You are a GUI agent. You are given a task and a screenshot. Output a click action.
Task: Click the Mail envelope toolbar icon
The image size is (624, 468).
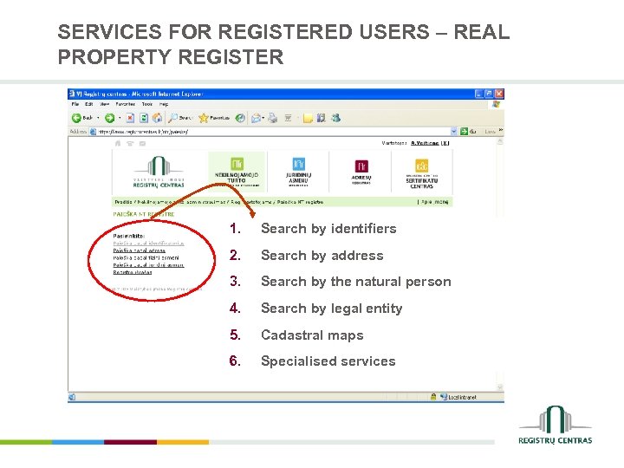pyautogui.click(x=257, y=118)
